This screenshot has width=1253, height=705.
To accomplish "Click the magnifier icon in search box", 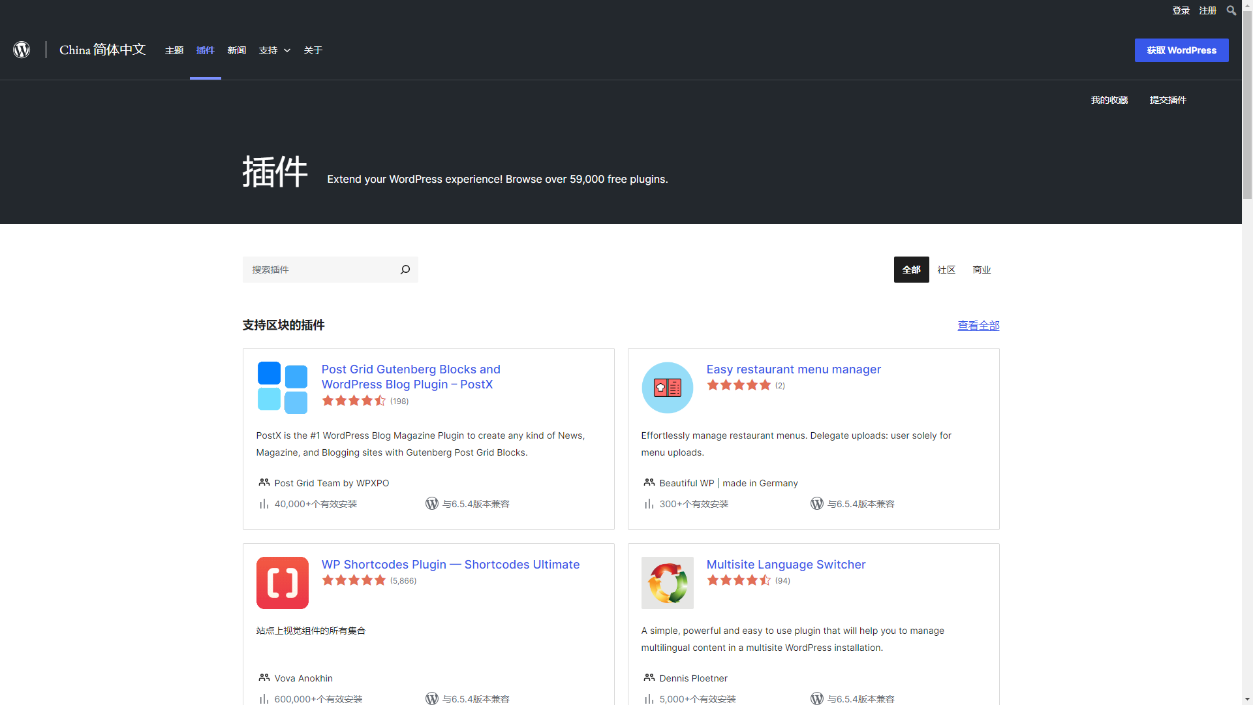I will tap(405, 270).
